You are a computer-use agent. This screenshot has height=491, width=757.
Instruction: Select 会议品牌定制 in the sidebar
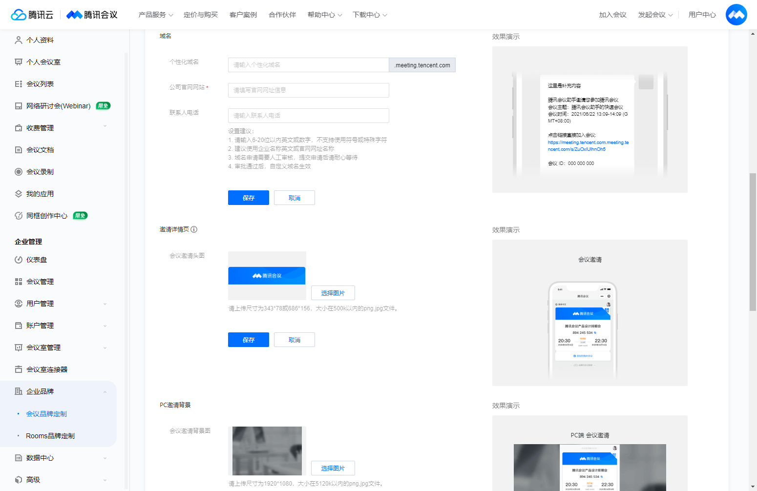pos(46,414)
